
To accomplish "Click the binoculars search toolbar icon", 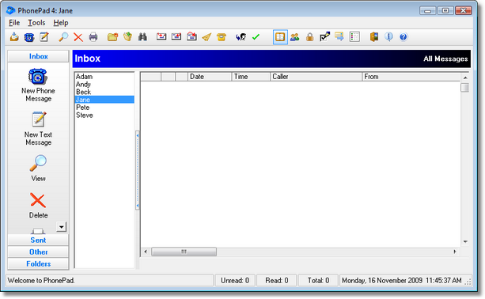I will point(142,37).
